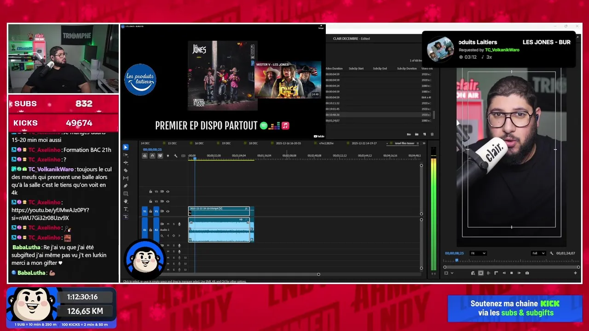Click New Bin icon in Project panel
The width and height of the screenshot is (589, 331).
tap(417, 134)
